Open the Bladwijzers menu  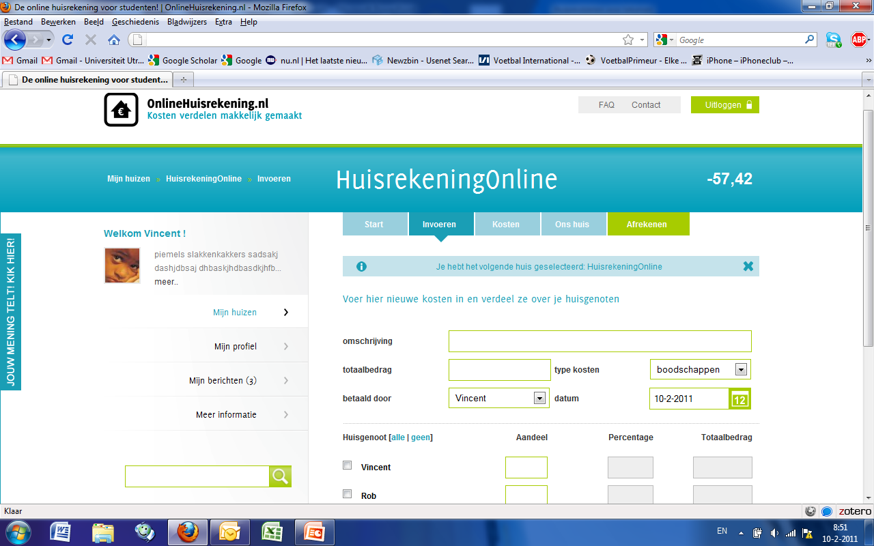coord(186,22)
